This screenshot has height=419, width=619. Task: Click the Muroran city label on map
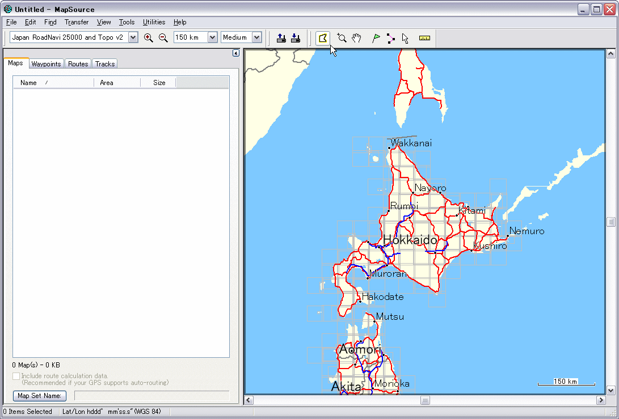pyautogui.click(x=388, y=273)
